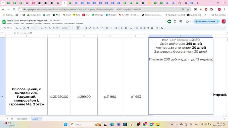Open the Данные menu
The width and height of the screenshot is (228, 128).
47,23
